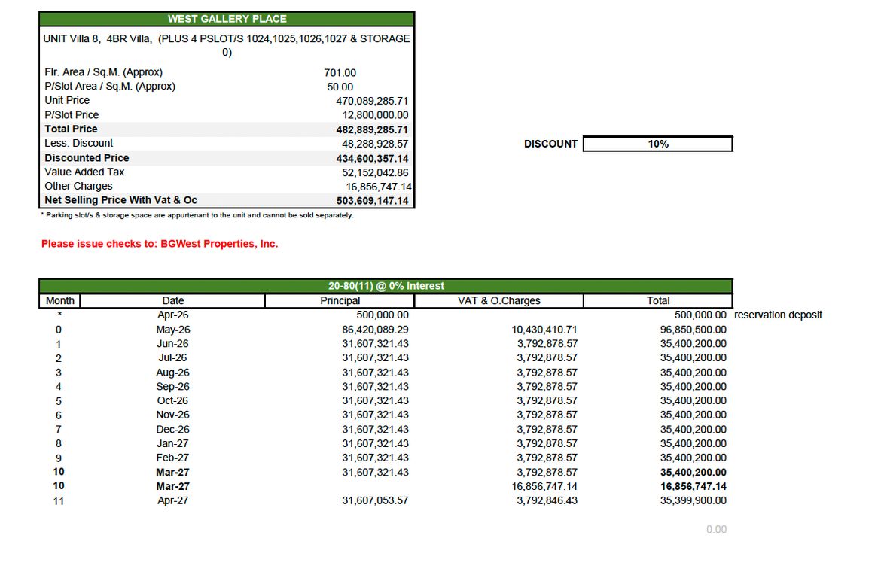Select the Total column header
The image size is (881, 587).
(658, 300)
